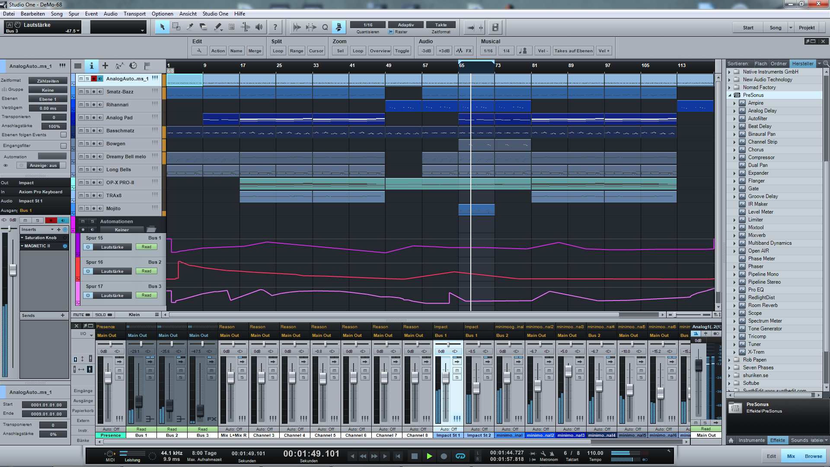Arm record on Analog Pad track
Image resolution: width=830 pixels, height=467 pixels.
pyautogui.click(x=94, y=118)
